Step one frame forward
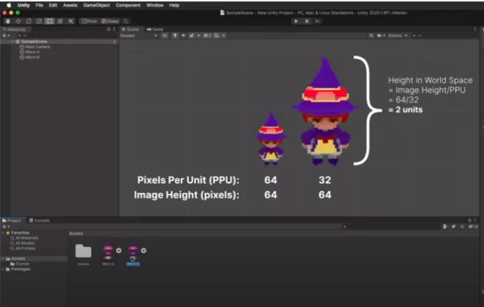Viewport: 484px width, 307px height. click(317, 21)
